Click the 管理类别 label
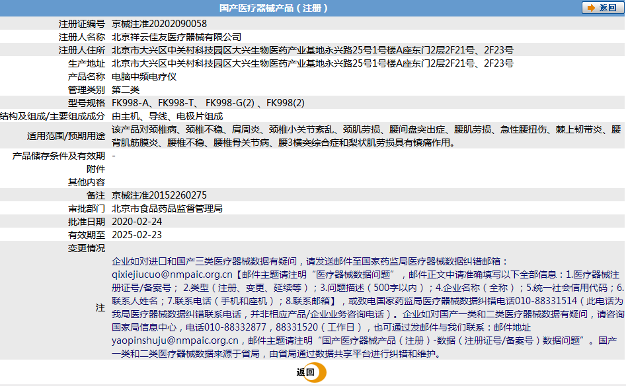Screen dimensions: 626x386 [x=87, y=90]
